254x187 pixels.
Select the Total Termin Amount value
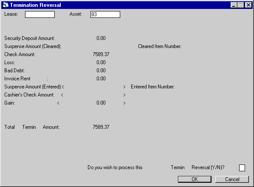tap(101, 127)
